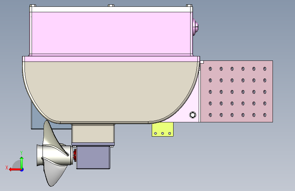Viewport: 295px width, 191px height.
Task: Select the large pink upper box face
Action: pyautogui.click(x=111, y=33)
